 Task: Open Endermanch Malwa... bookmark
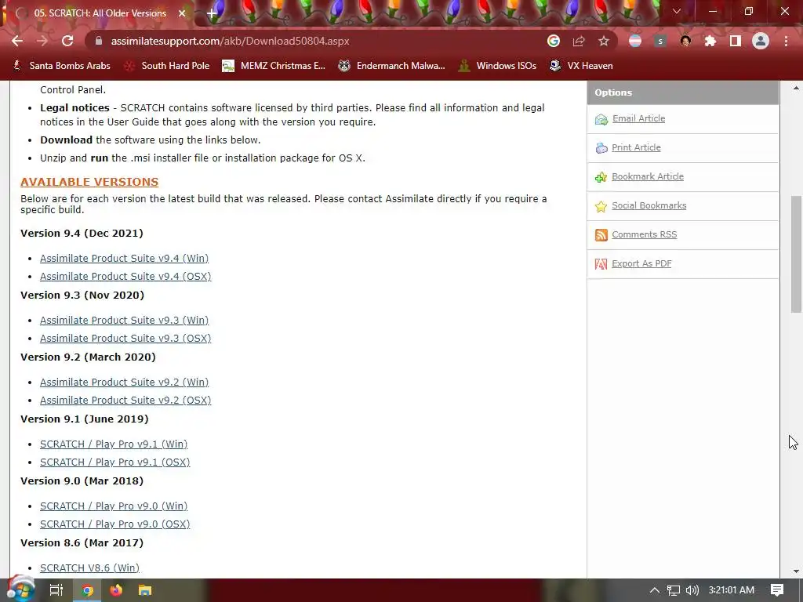click(392, 66)
